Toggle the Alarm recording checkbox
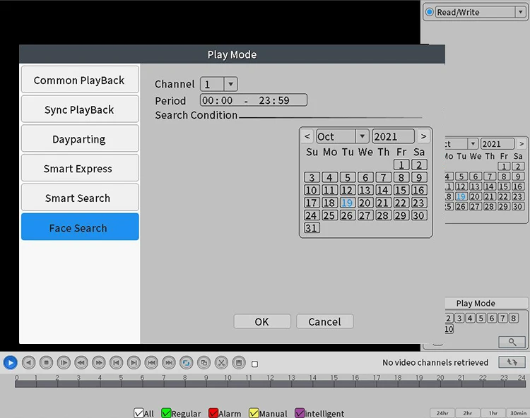Screen dimensions: 530x418 [x=213, y=413]
